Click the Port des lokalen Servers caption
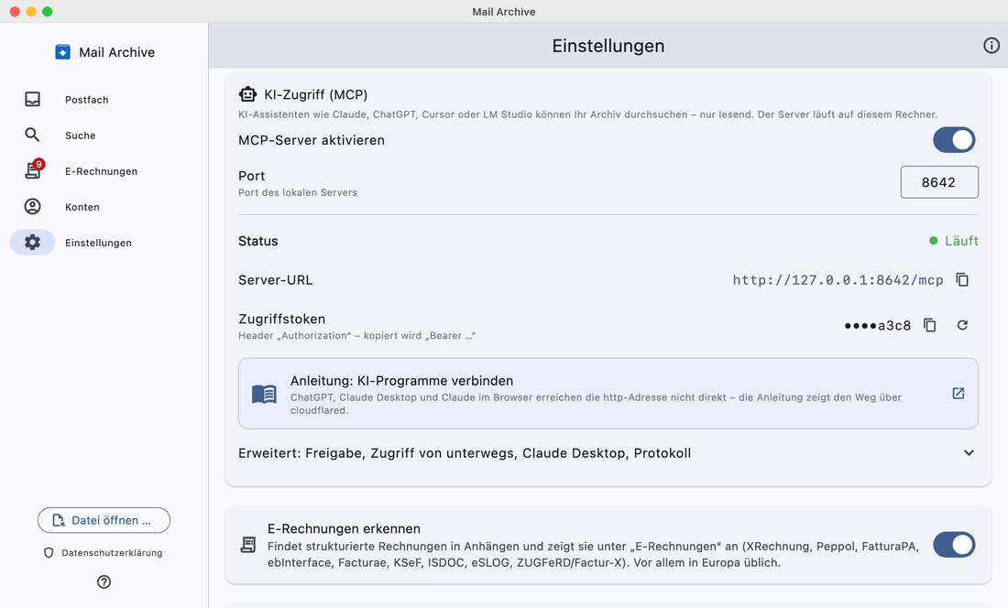Viewport: 1008px width, 608px height. (x=298, y=192)
